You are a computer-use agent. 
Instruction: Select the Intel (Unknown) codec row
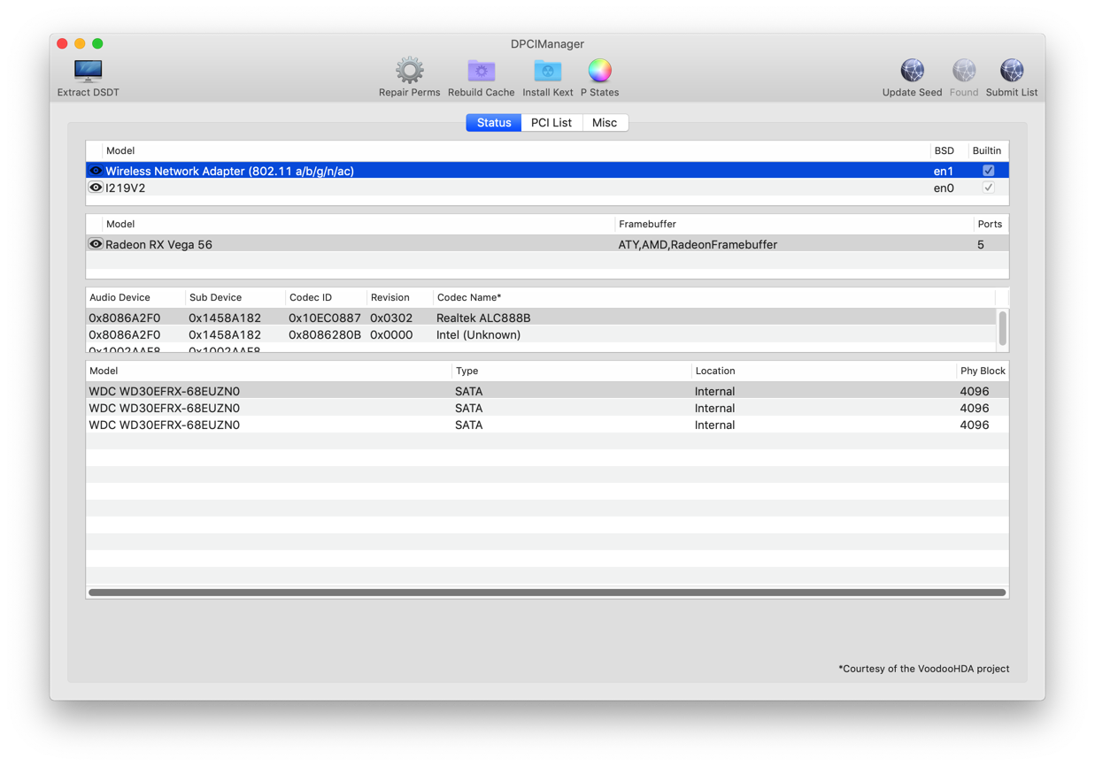click(x=541, y=334)
